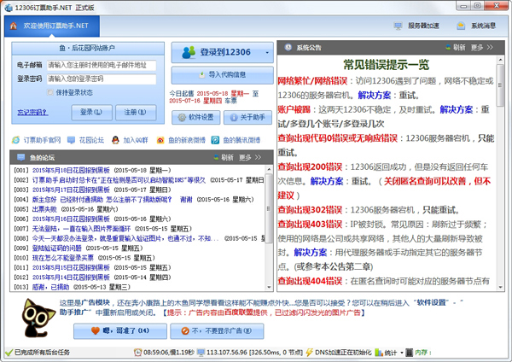Click scroll up arrow of forum list

[270, 169]
